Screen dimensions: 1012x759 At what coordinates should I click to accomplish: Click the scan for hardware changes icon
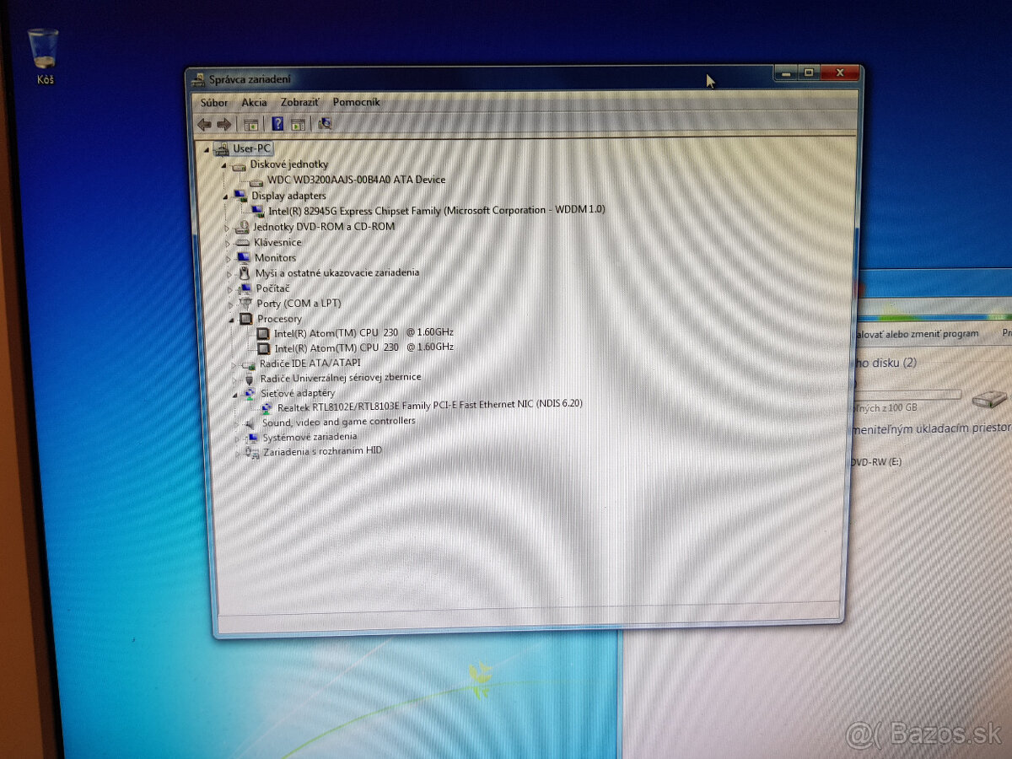(x=325, y=125)
